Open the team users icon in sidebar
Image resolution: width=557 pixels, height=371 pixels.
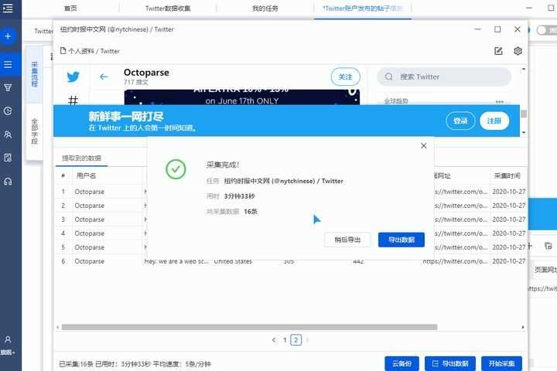coord(8,134)
